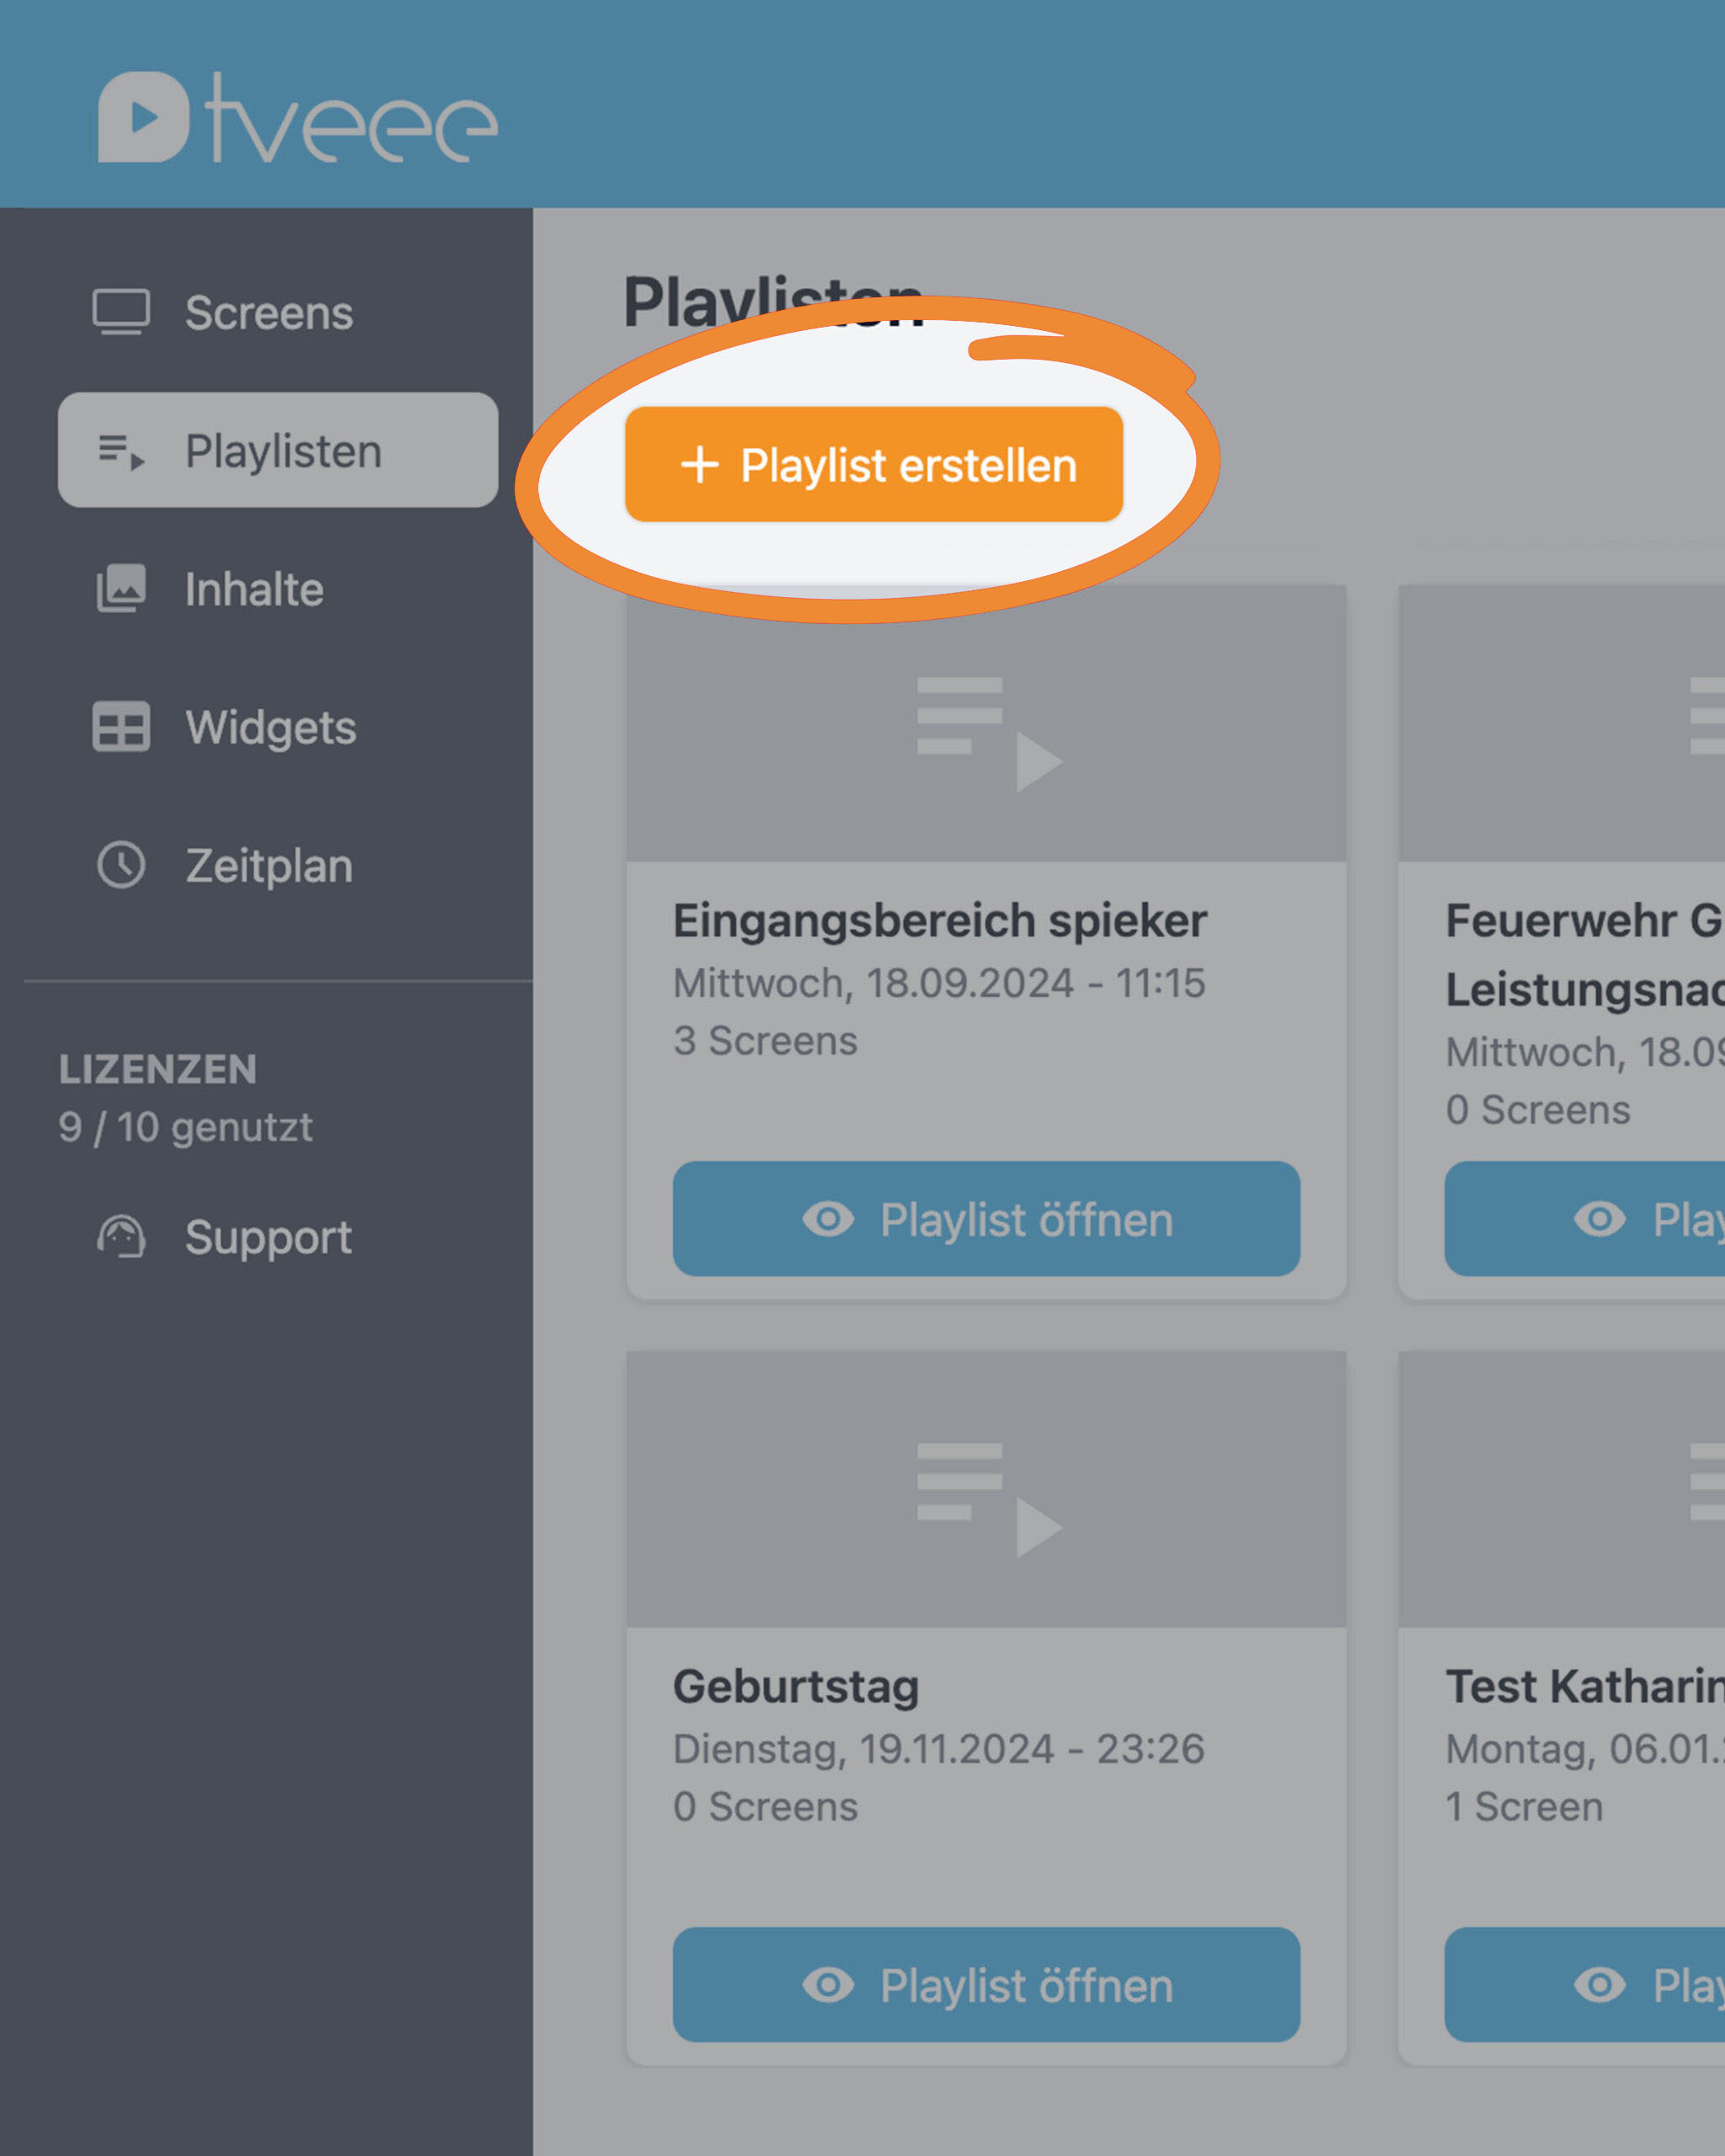Image resolution: width=1725 pixels, height=2156 pixels.
Task: Navigate to Zeitplan
Action: pyautogui.click(x=268, y=866)
